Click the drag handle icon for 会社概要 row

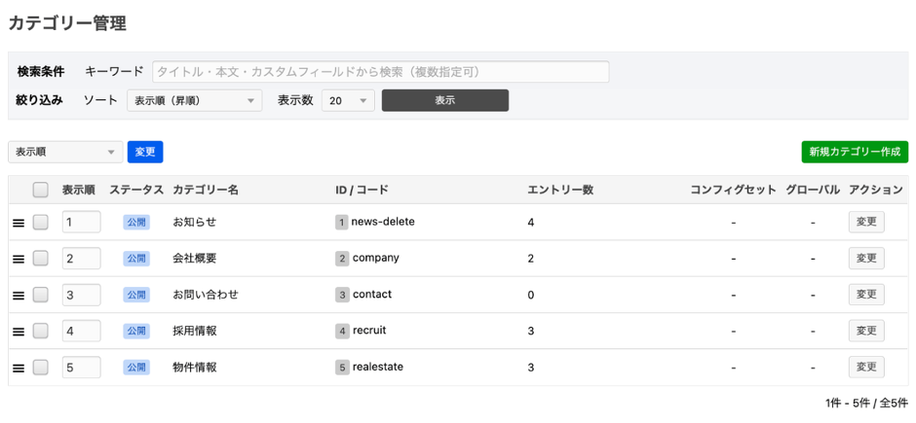point(18,259)
